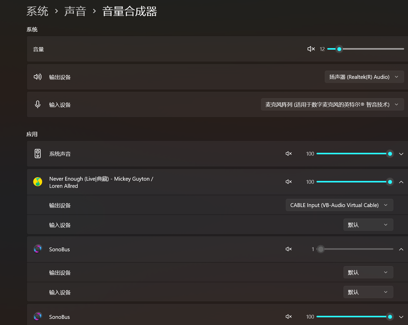Click the Never Enough volume slider
This screenshot has height=325, width=408.
click(355, 182)
